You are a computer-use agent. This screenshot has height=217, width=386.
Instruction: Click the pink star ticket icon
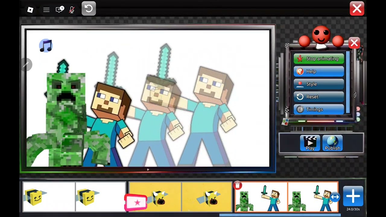[136, 202]
